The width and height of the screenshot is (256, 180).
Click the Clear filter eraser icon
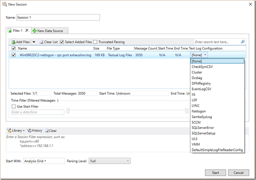(x=47, y=130)
